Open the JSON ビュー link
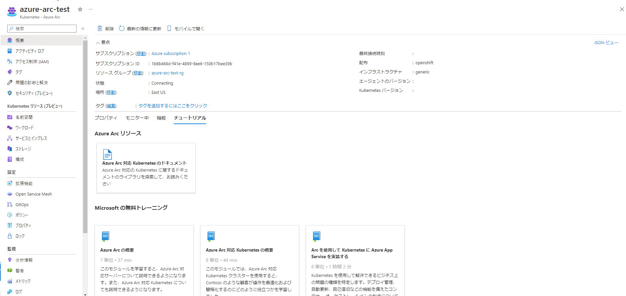Viewport: 626px width, 296px height. point(606,43)
